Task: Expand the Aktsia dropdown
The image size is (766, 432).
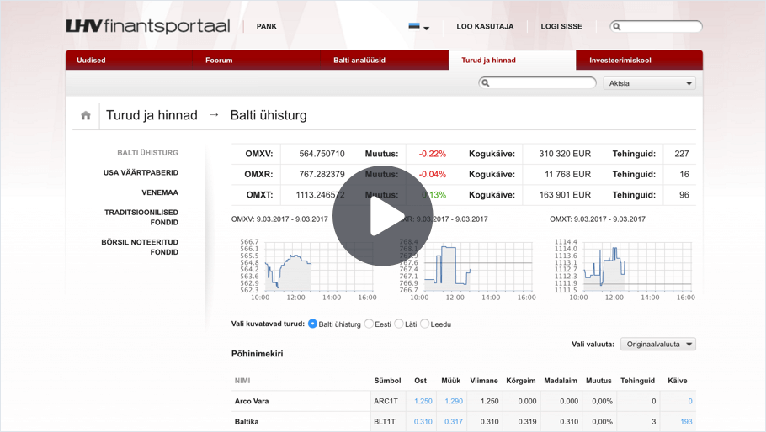Action: pos(650,83)
